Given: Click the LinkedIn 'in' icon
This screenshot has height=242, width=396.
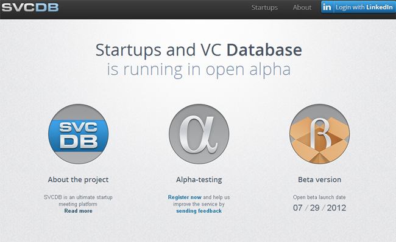Looking at the screenshot, I should coord(327,7).
